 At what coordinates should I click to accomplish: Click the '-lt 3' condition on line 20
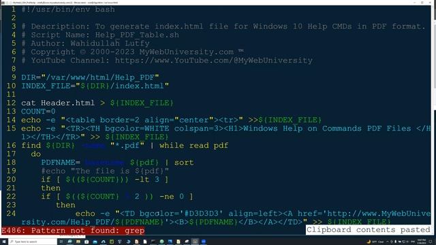click(x=147, y=180)
